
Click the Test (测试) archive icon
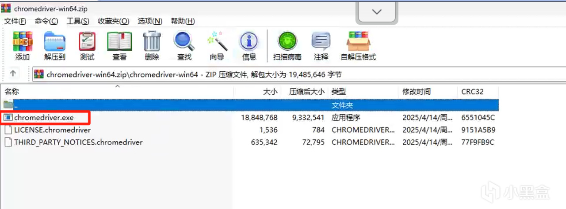click(87, 41)
